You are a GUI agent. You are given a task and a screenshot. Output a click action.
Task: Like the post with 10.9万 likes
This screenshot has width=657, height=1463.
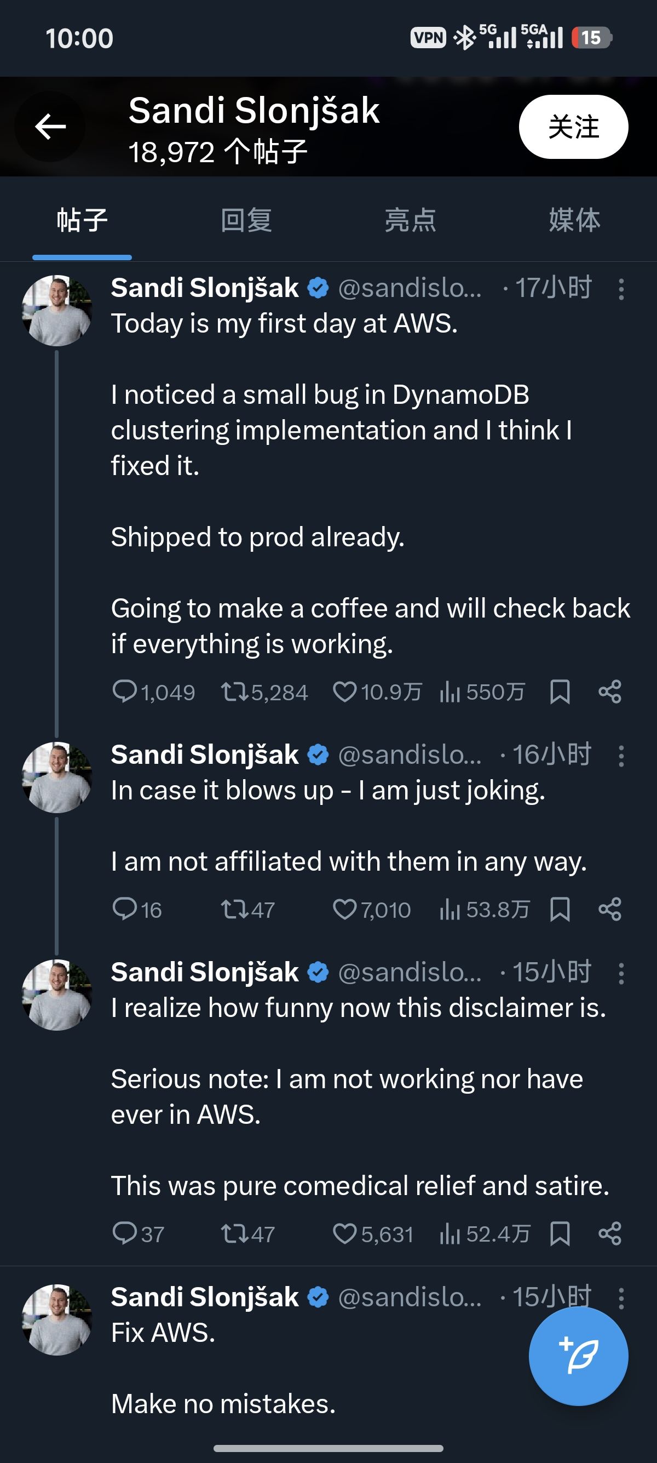pyautogui.click(x=344, y=692)
